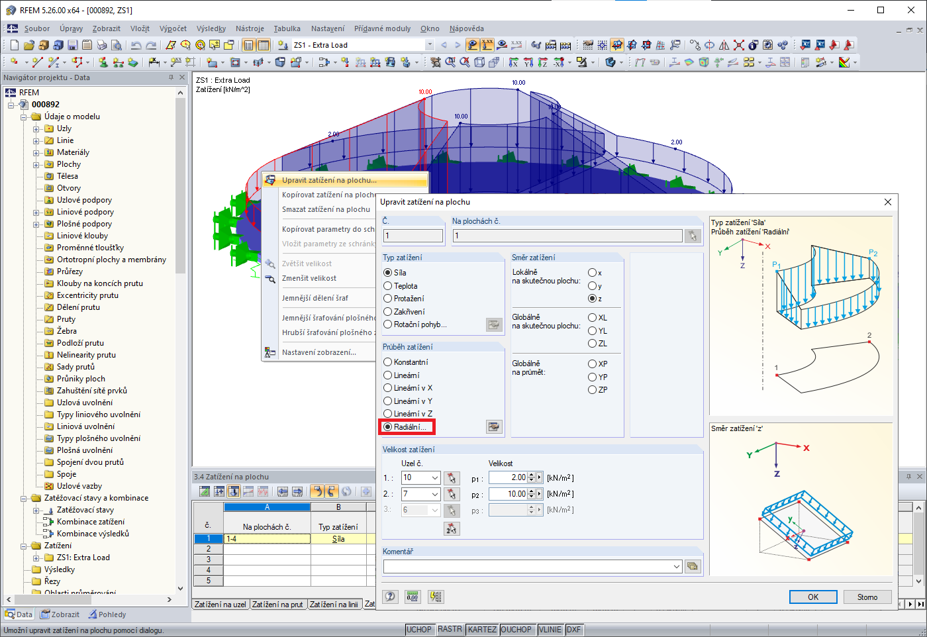Open radial load parameters icon next to Radiální
The image size is (927, 637).
[494, 427]
